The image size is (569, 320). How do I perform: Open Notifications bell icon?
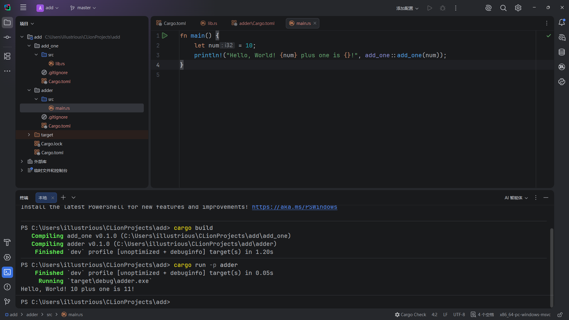tap(562, 23)
